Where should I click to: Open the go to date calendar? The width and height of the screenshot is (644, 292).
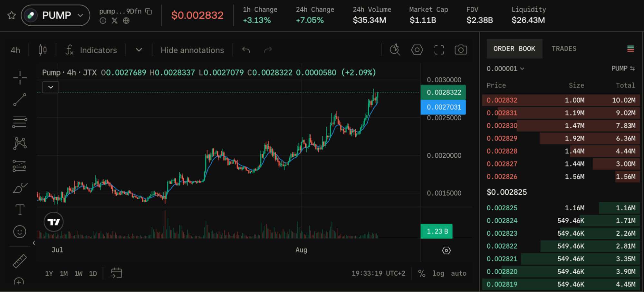[116, 273]
